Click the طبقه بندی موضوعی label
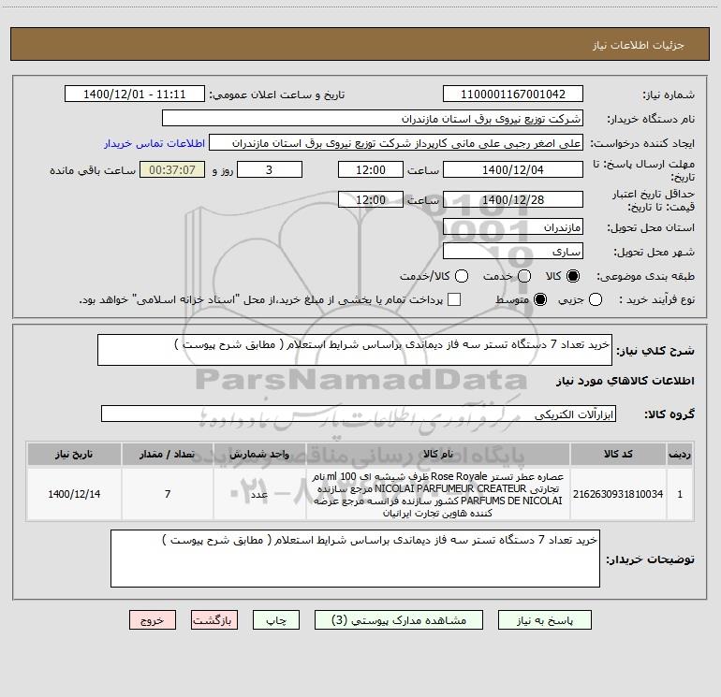This screenshot has width=721, height=697. (645, 276)
